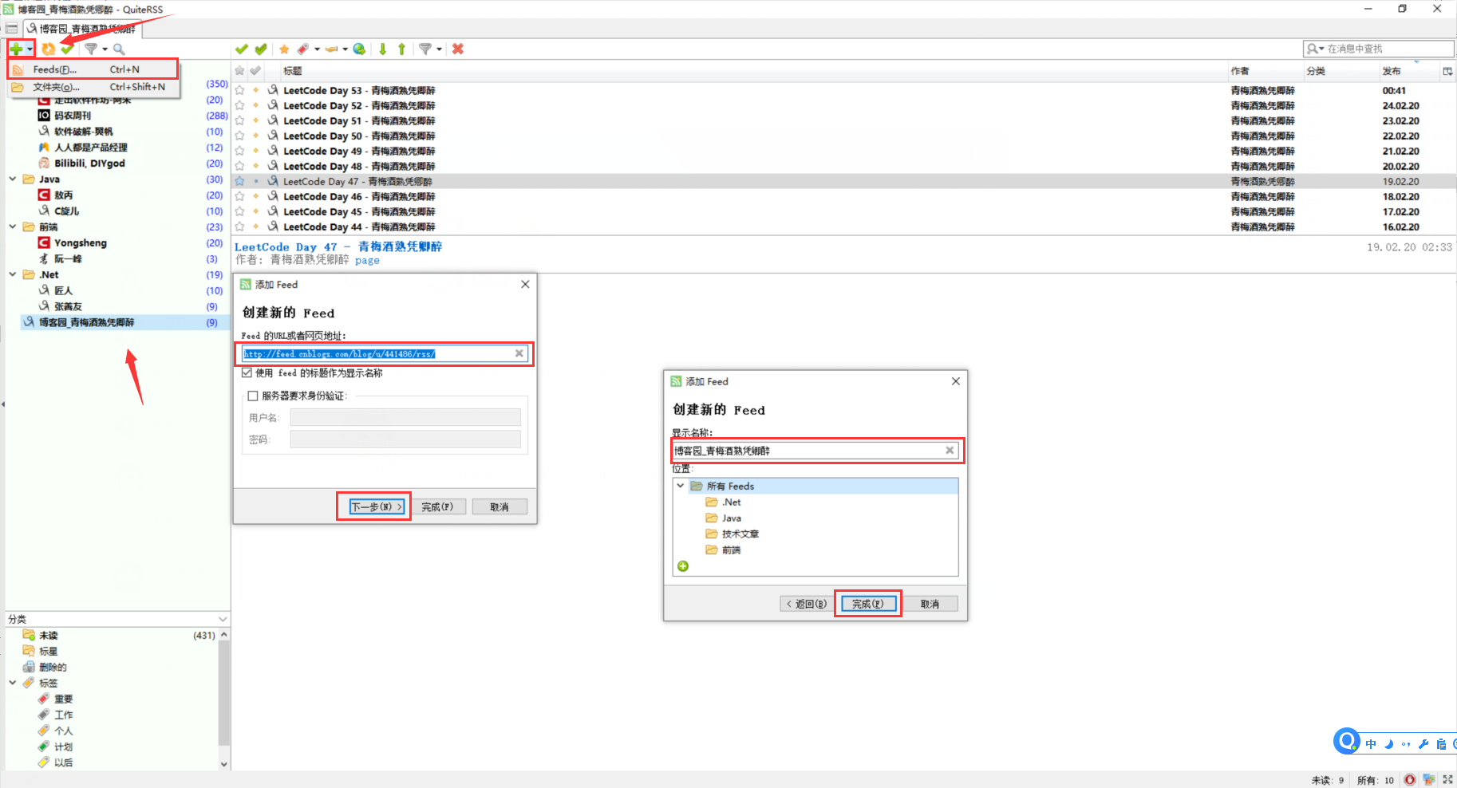Click the page link next to the author
This screenshot has width=1457, height=788.
(367, 261)
